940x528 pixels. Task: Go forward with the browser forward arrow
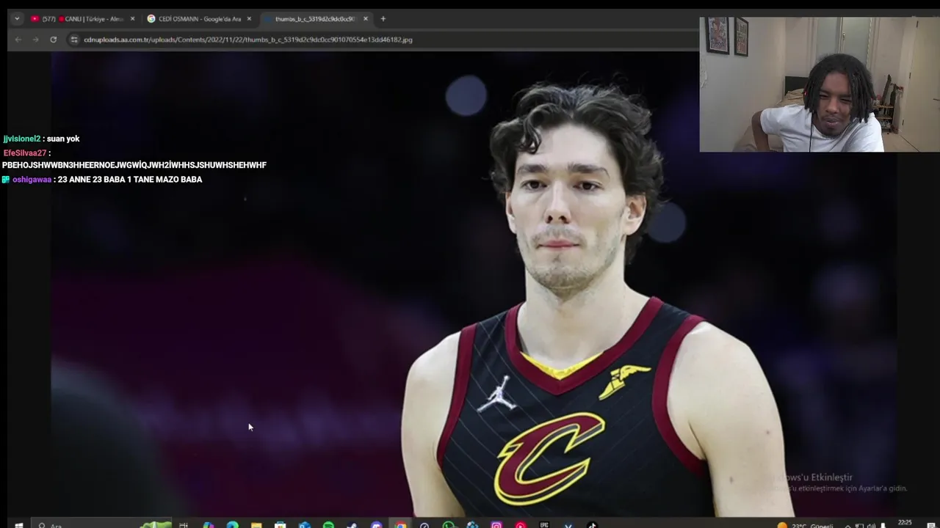coord(35,40)
